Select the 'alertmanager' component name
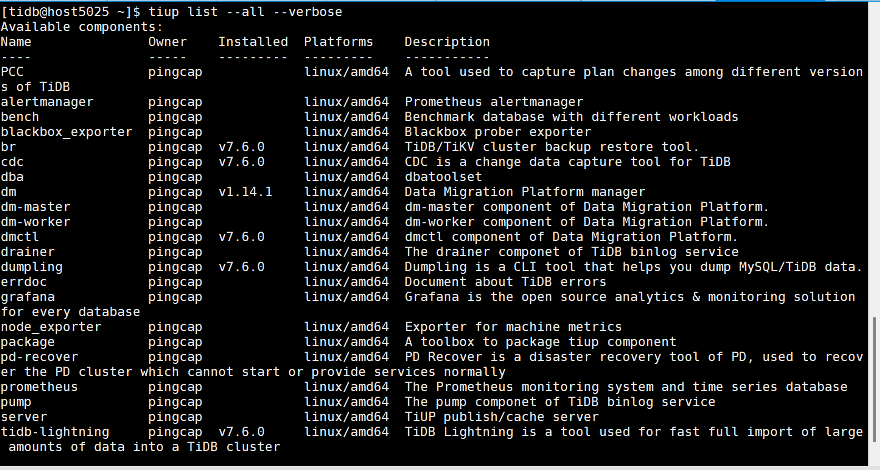 [x=47, y=102]
